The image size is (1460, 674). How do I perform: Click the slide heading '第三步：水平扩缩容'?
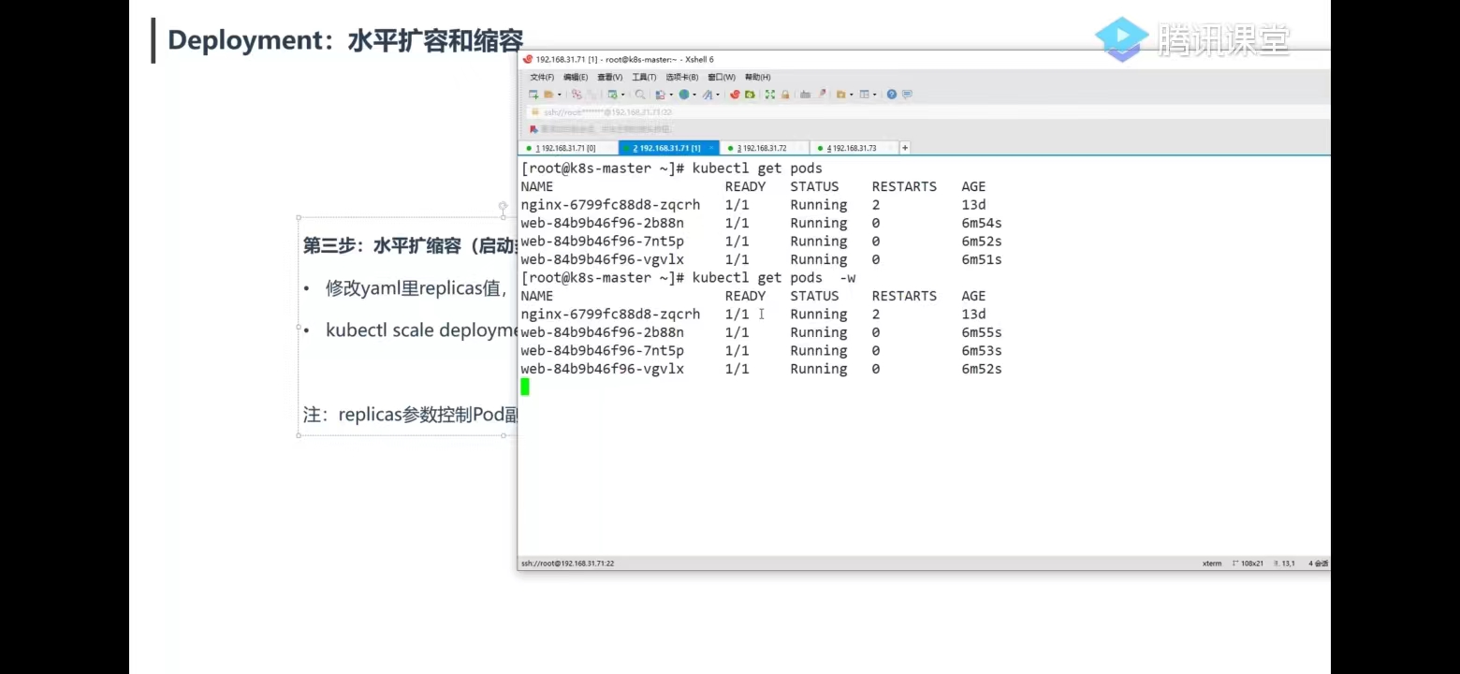(410, 246)
